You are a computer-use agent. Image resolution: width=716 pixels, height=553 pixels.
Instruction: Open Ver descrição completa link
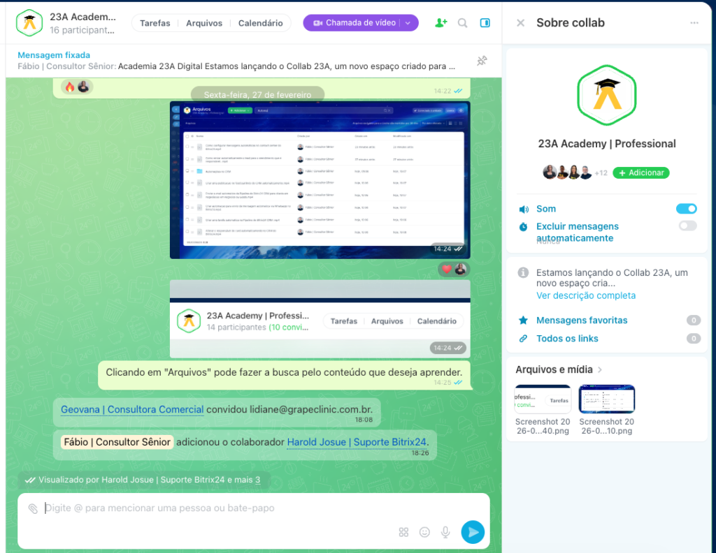pyautogui.click(x=586, y=295)
